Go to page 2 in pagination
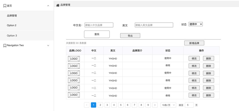 pyautogui.click(x=100, y=105)
